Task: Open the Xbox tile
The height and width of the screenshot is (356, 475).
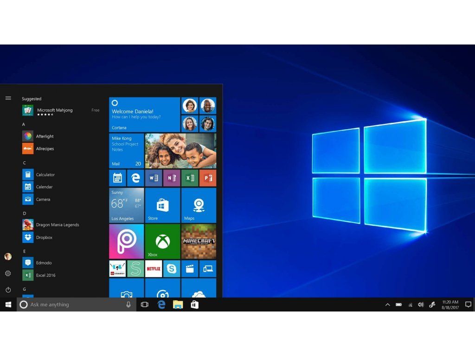Action: pos(163,241)
